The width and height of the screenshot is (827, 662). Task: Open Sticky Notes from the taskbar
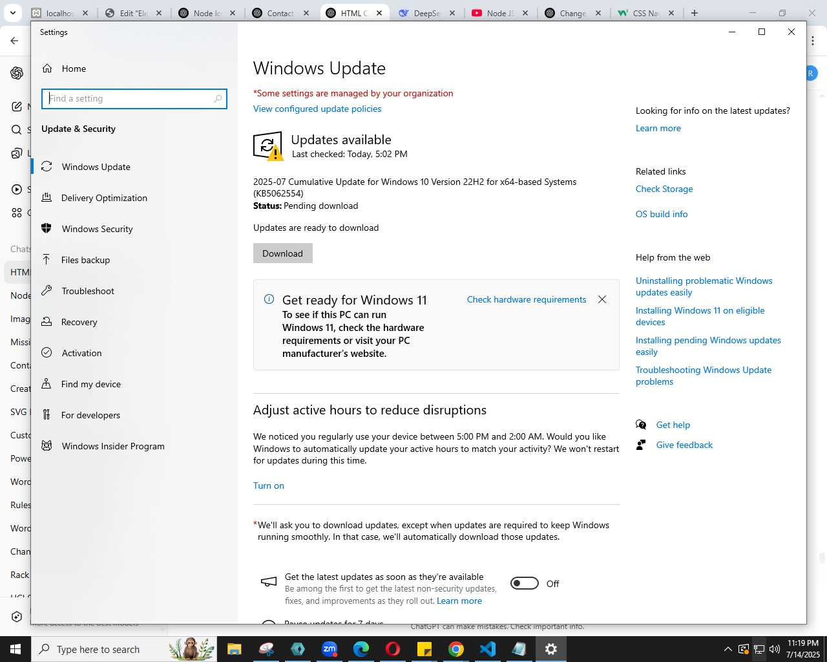tap(424, 649)
